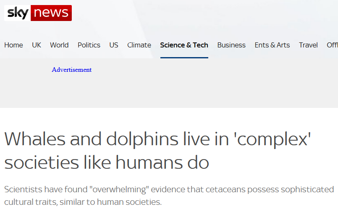This screenshot has width=338, height=212.
Task: Click the Sky News logo
Action: pos(38,13)
